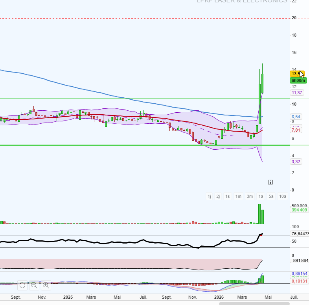Click the horizontal timeline scrollbar thumb

(254, 303)
